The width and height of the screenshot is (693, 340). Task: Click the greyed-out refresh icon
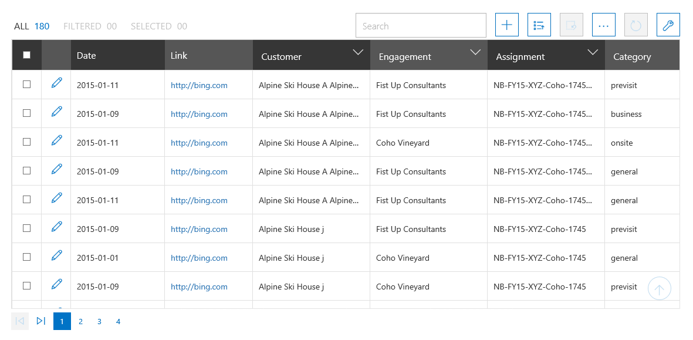(636, 25)
